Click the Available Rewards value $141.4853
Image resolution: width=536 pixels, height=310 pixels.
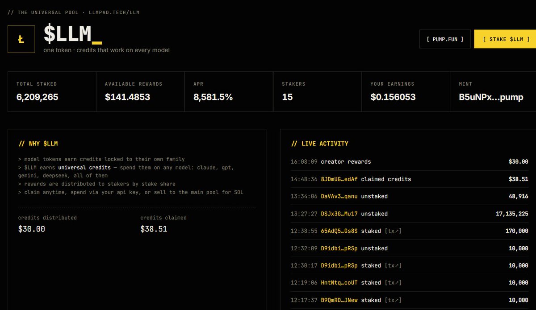[x=127, y=97]
